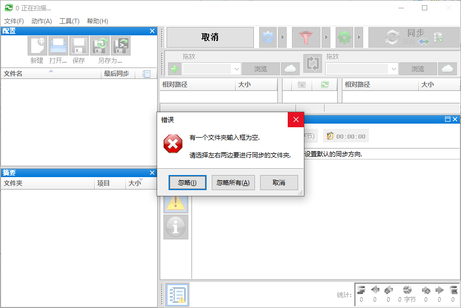
Task: Click the green sync action column icon
Action: tap(325, 85)
